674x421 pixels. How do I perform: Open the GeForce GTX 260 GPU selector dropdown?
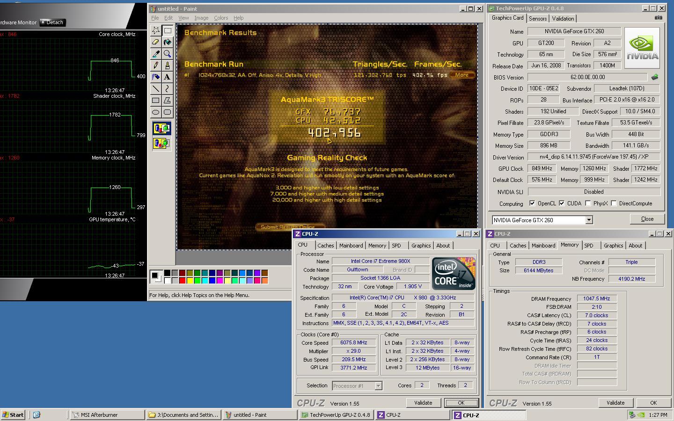(589, 220)
